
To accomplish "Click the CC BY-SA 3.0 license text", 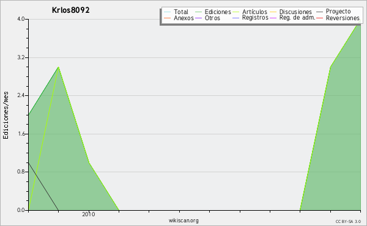I will click(x=348, y=222).
